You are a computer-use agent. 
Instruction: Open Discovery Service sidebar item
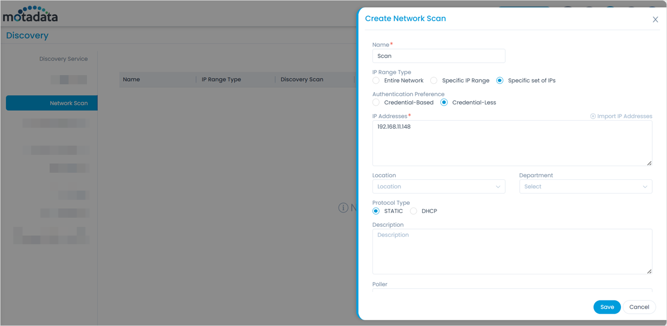tap(63, 59)
